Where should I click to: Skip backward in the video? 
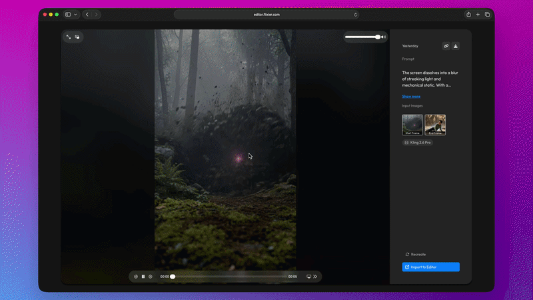pos(136,276)
